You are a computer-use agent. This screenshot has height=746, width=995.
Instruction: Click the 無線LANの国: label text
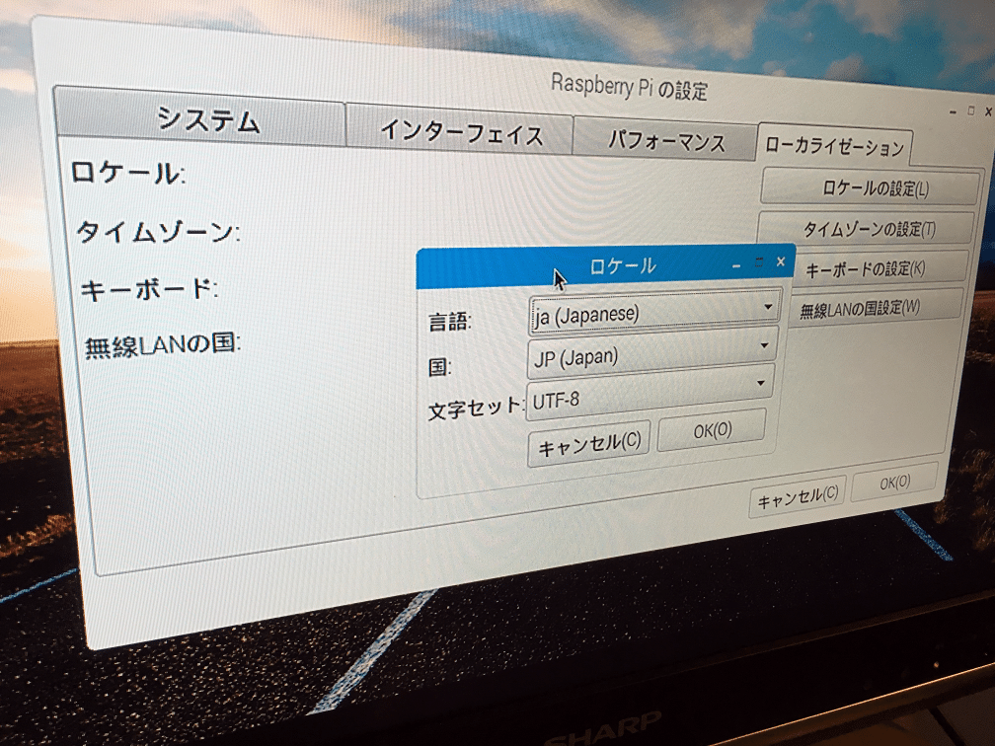pyautogui.click(x=163, y=346)
